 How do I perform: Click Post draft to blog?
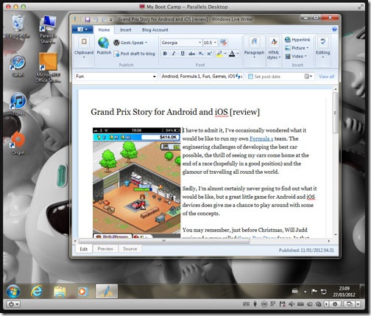[x=135, y=54]
